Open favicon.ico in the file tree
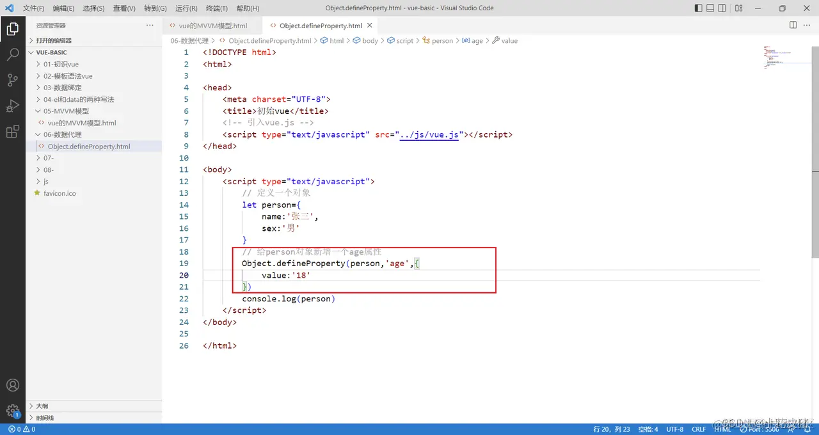 (x=93, y=193)
